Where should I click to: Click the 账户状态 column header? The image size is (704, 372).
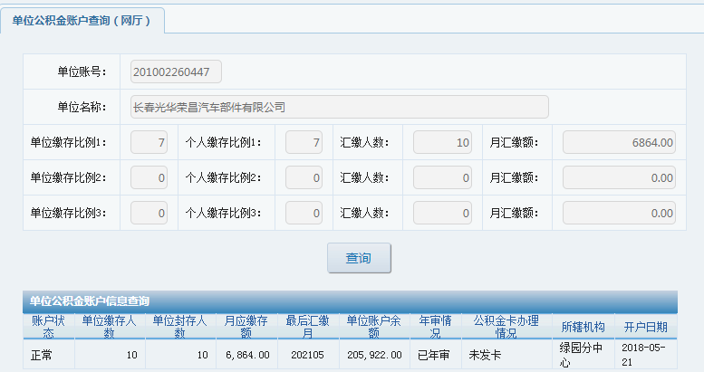tap(49, 327)
